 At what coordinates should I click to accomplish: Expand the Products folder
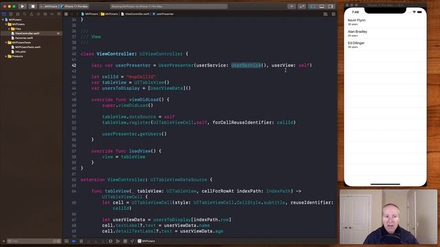coord(6,56)
